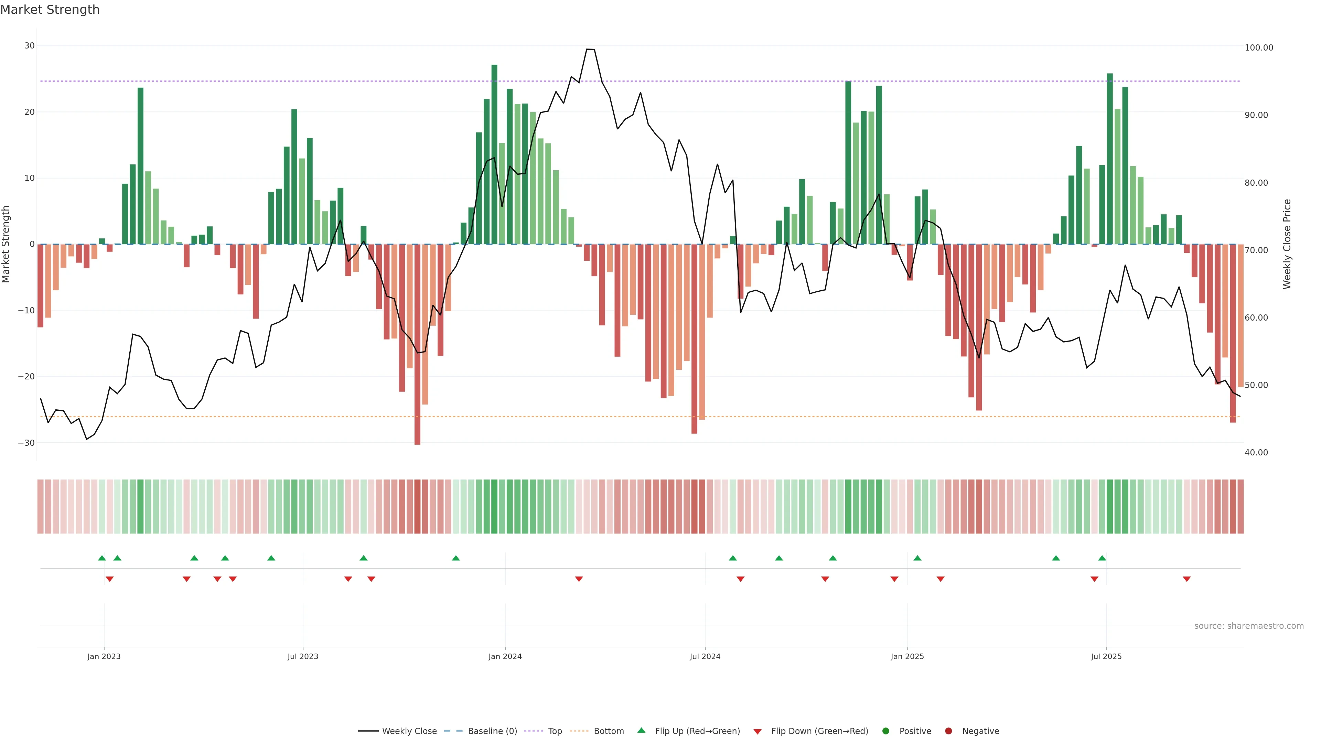Click the first green flip-up triangle marker
This screenshot has width=1321, height=743.
click(x=102, y=558)
